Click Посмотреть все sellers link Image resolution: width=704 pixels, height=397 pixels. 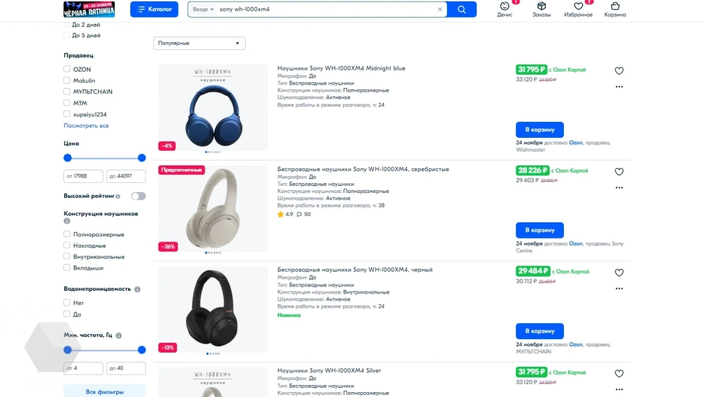[x=86, y=126]
